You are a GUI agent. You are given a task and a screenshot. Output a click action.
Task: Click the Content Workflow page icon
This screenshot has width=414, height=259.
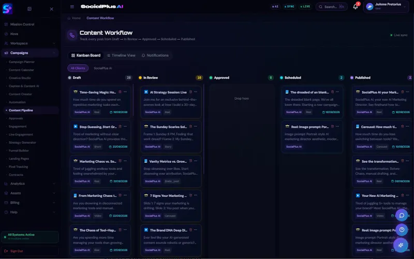point(72,35)
